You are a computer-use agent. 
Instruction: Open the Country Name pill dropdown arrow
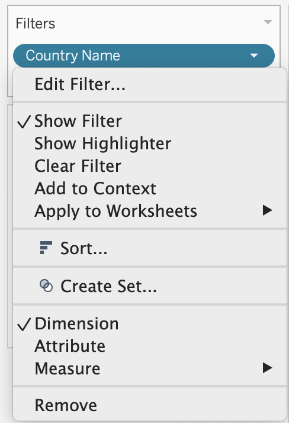pyautogui.click(x=254, y=56)
